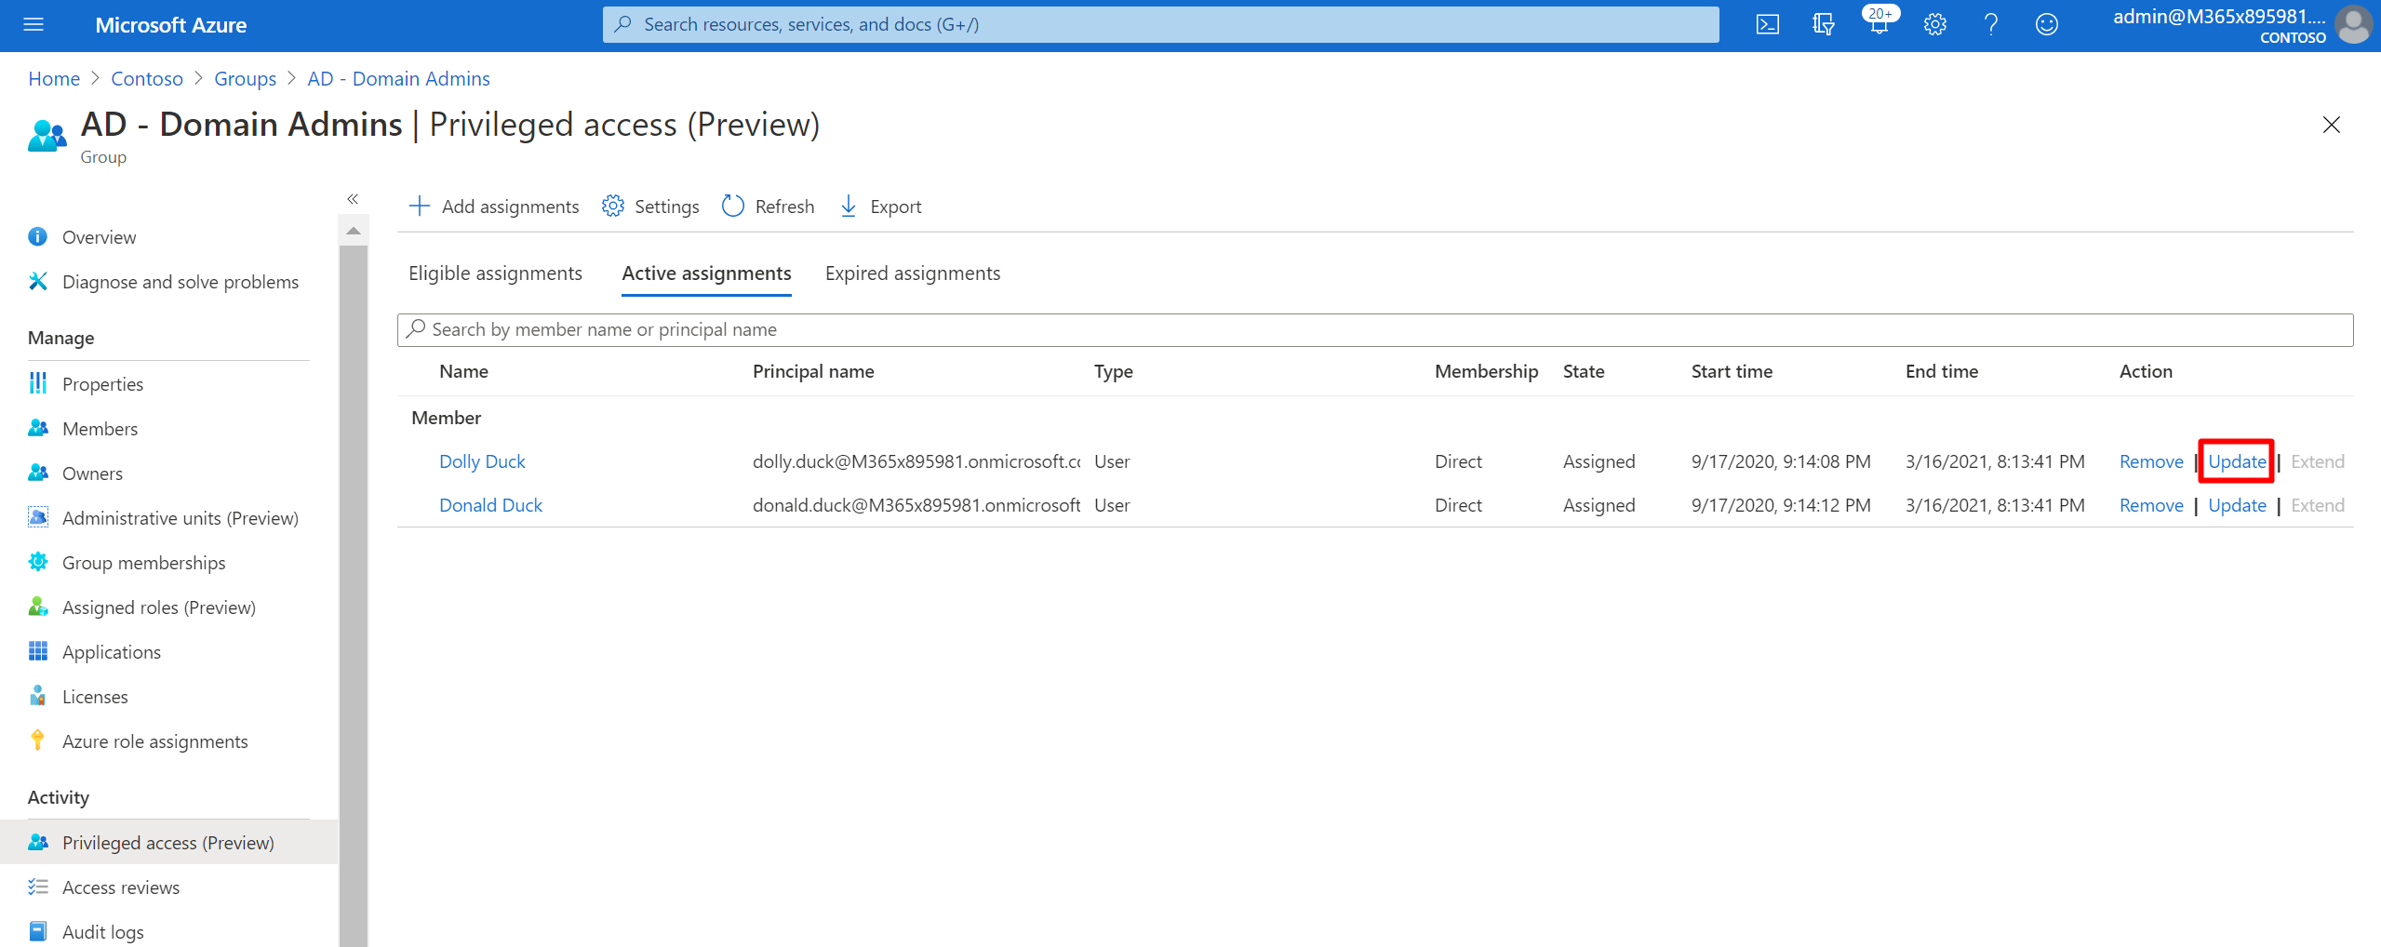
Task: Remove Donald Duck's assignment
Action: [x=2150, y=505]
